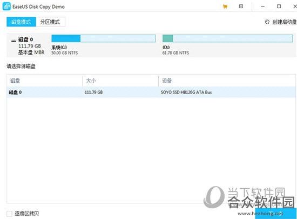Select the 系统(C:) partition bar

(104, 38)
